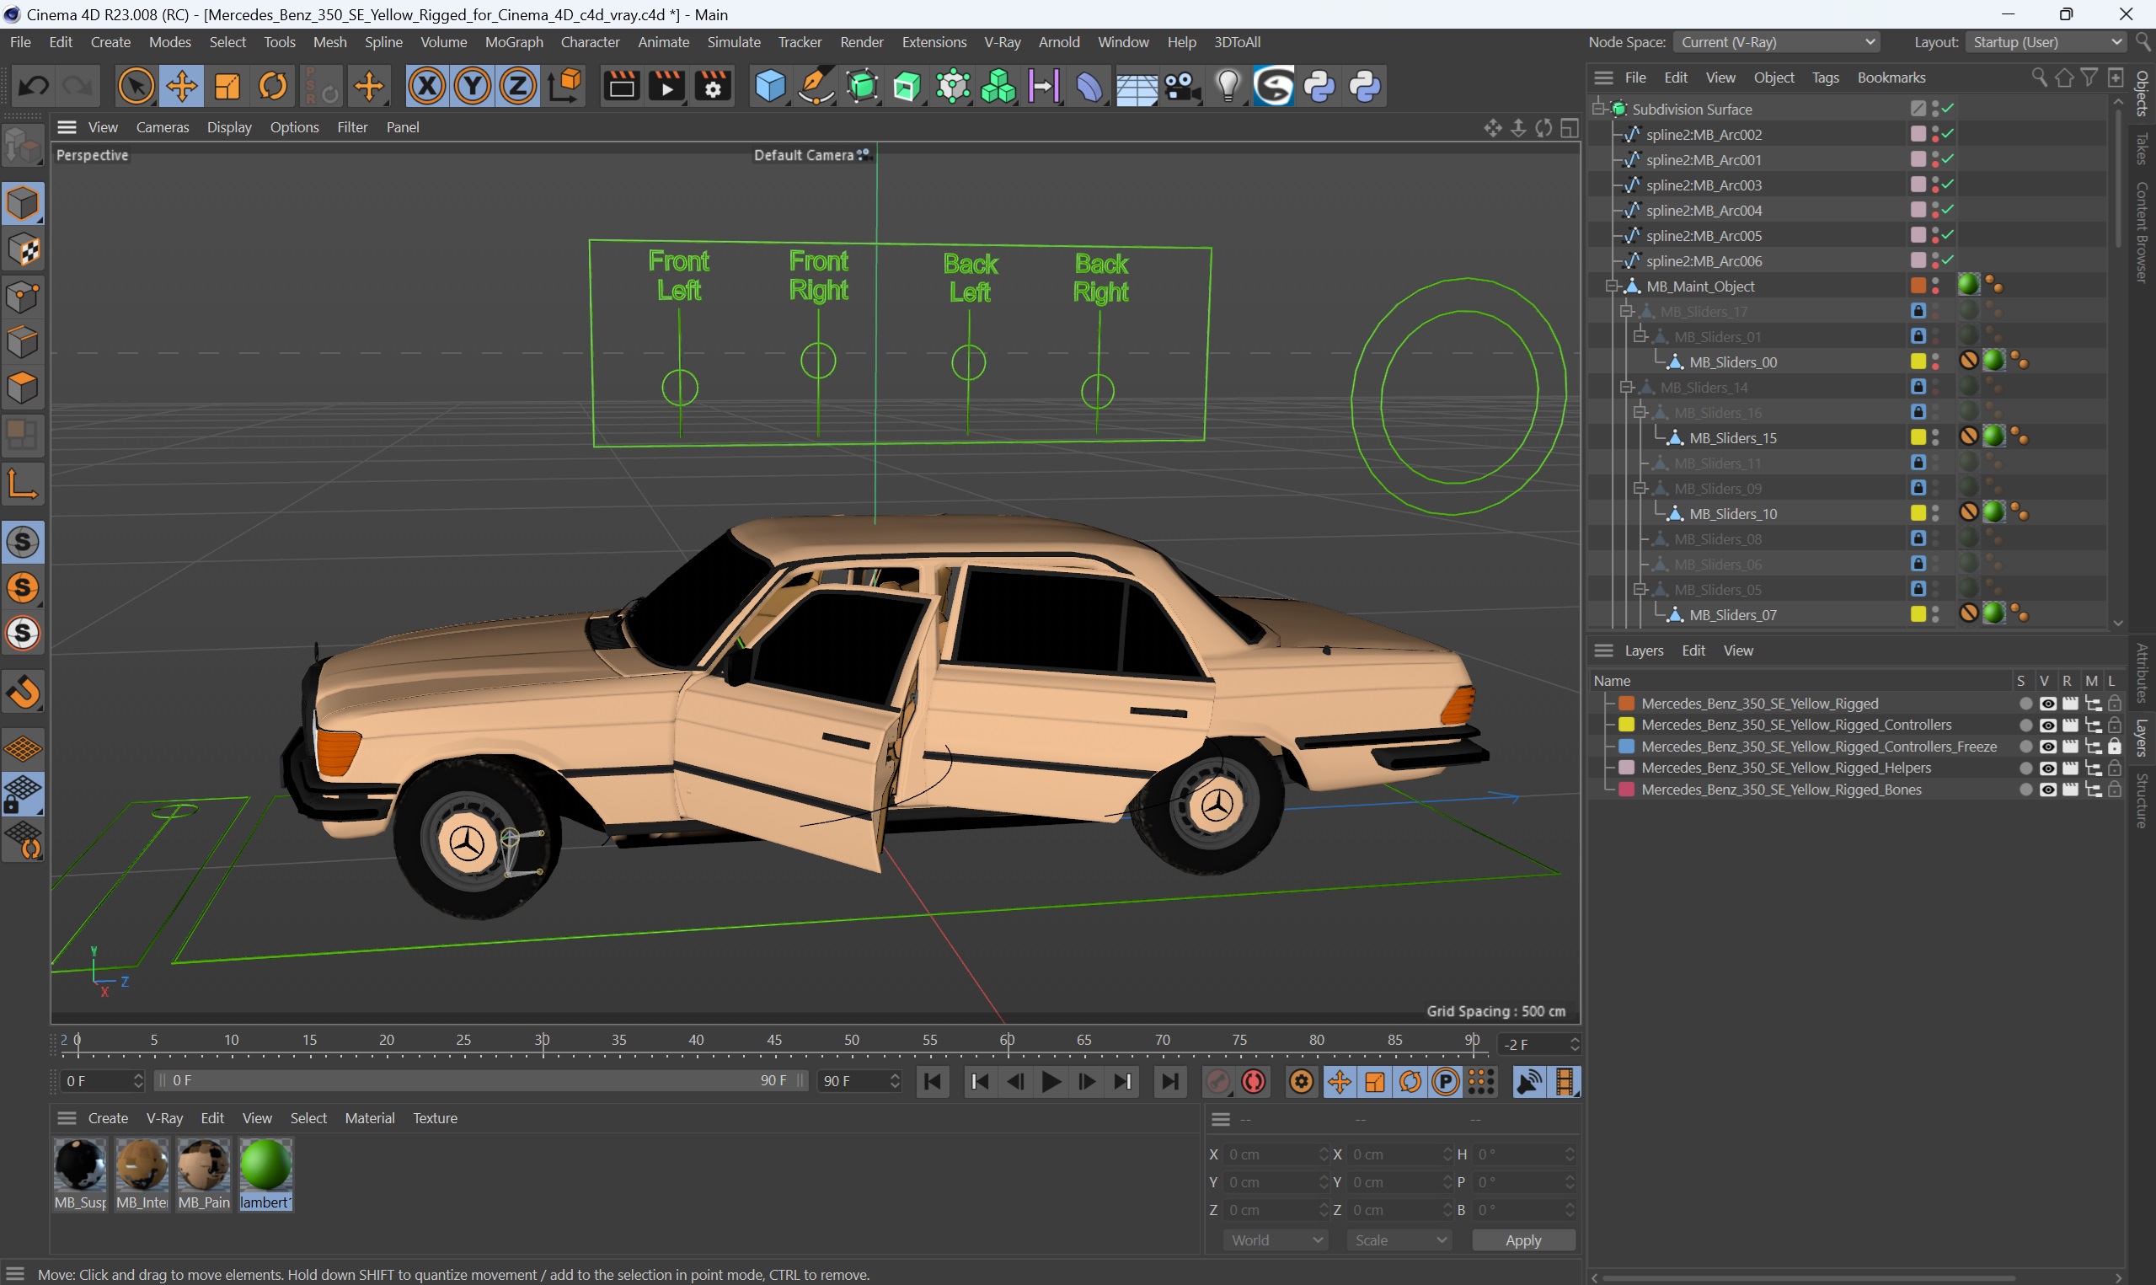Click the Undo arrow icon
2156x1285 pixels.
(x=33, y=86)
